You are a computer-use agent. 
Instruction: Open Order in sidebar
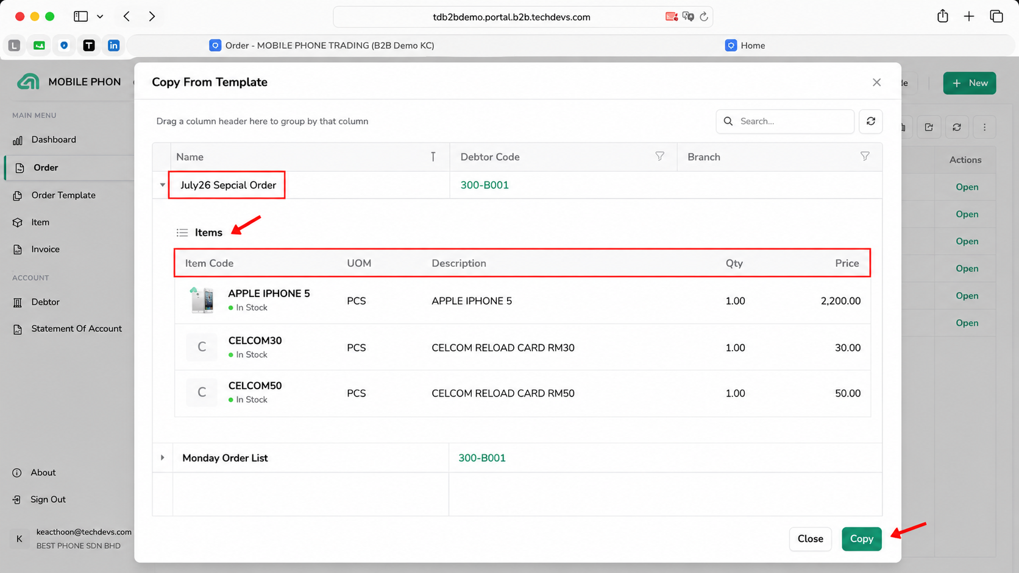coord(46,167)
